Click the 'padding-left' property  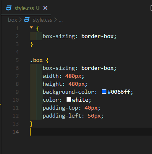[x=62, y=116]
